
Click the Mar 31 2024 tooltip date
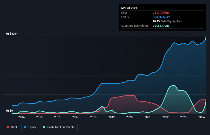(x=129, y=8)
